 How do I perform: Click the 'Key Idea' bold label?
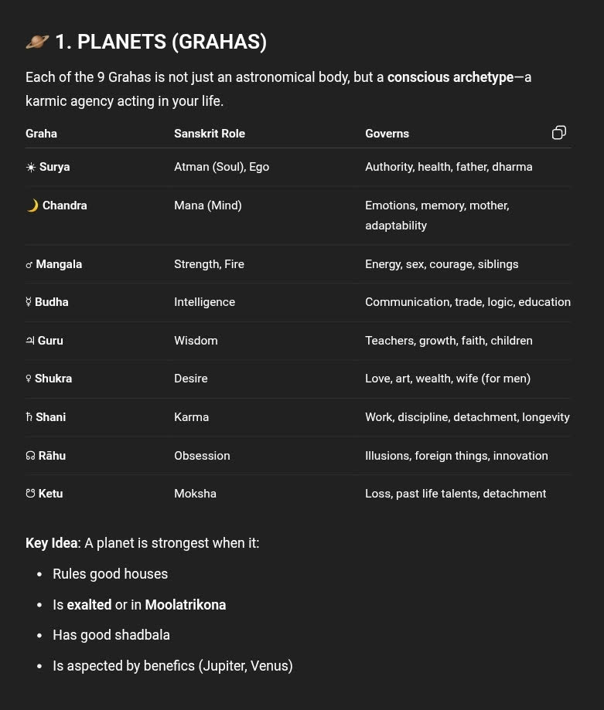coord(51,543)
